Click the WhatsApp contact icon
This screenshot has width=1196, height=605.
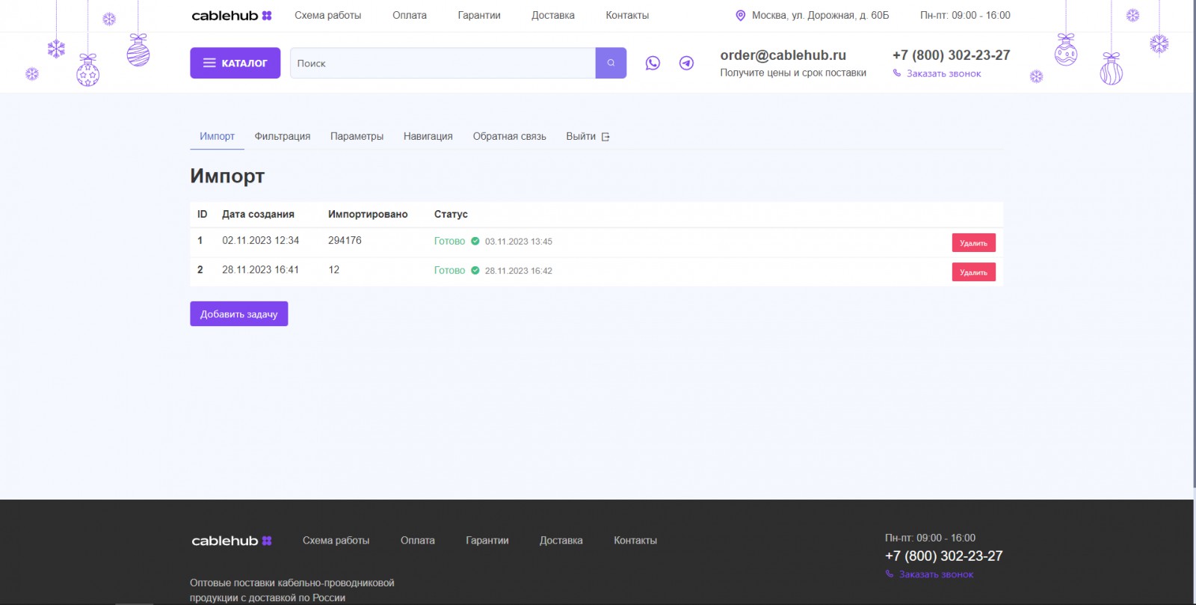(x=653, y=63)
